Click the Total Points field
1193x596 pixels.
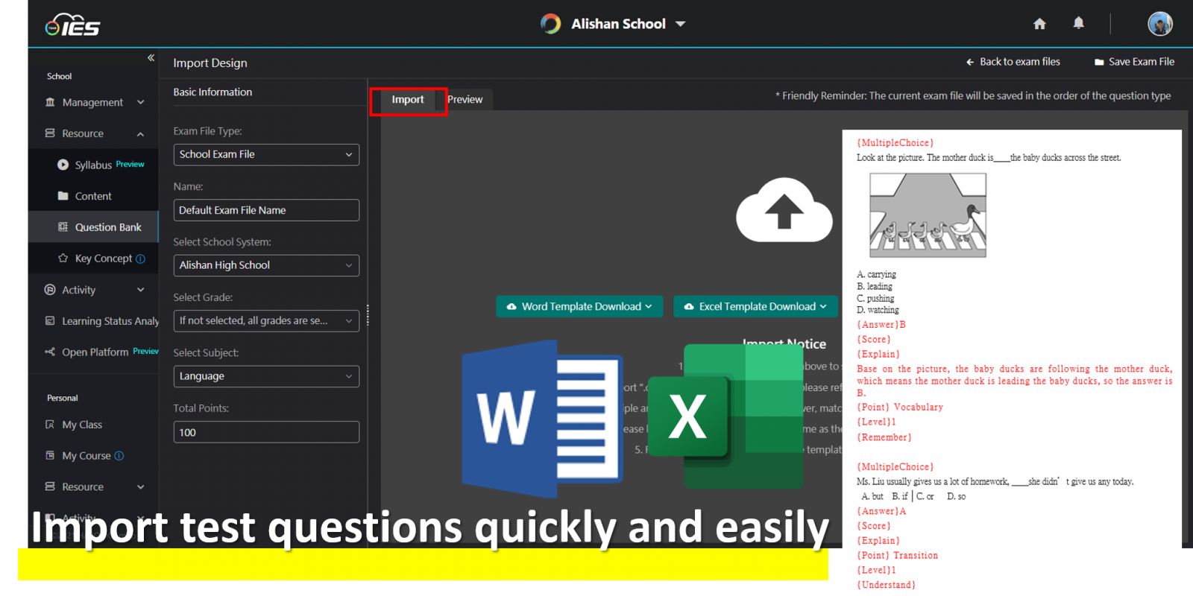coord(266,432)
